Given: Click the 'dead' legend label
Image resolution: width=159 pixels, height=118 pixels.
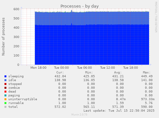Looking at the screenshot, I should [x=12, y=92].
